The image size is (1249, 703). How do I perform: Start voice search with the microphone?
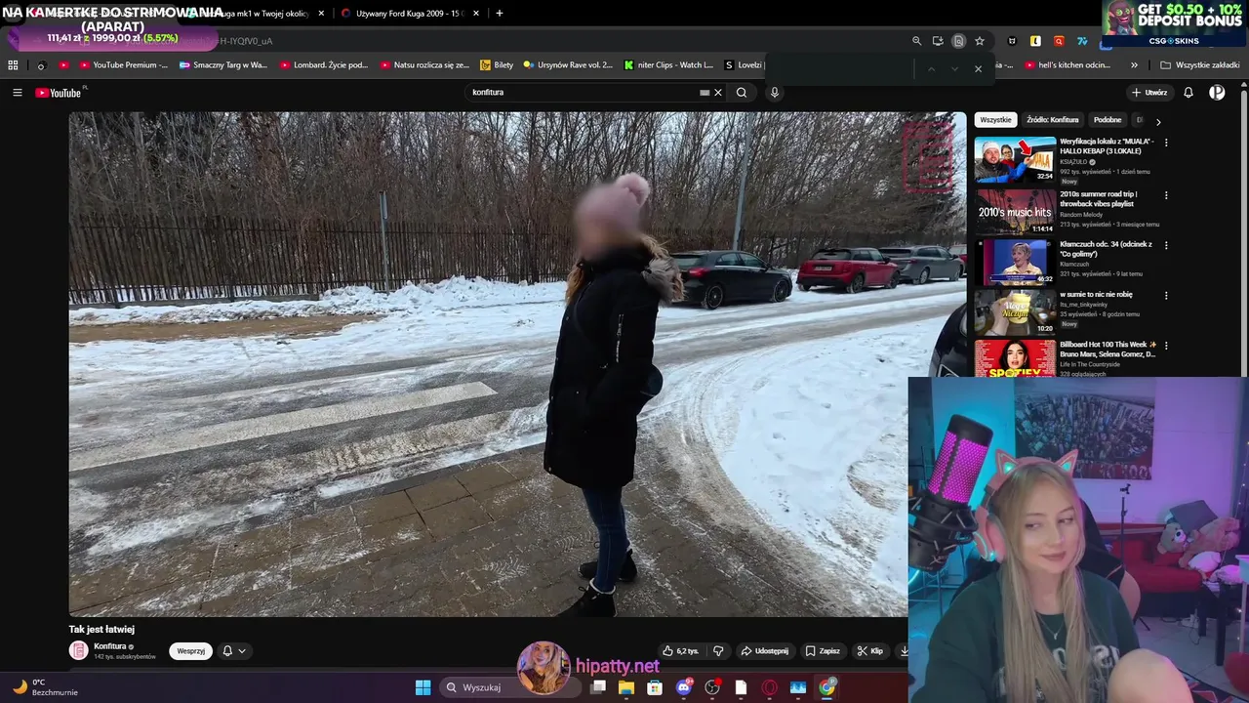(775, 93)
